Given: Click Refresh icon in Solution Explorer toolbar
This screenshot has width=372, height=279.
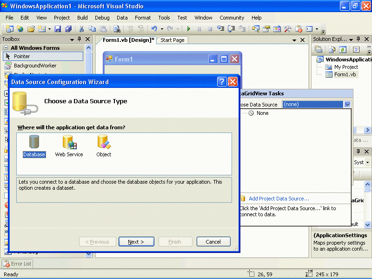Looking at the screenshot, I should (342, 49).
